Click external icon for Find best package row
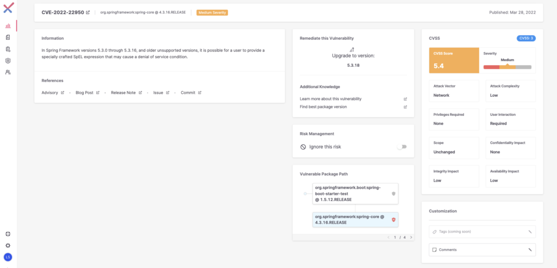 pos(405,107)
